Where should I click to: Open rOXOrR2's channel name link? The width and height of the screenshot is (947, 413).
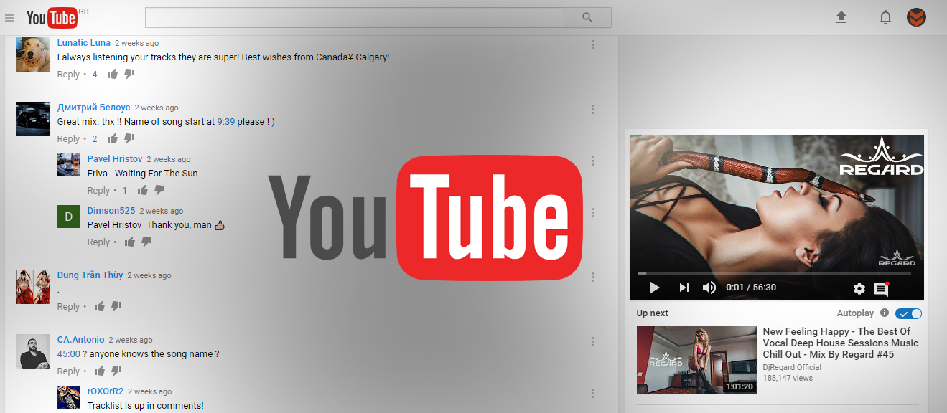click(106, 391)
